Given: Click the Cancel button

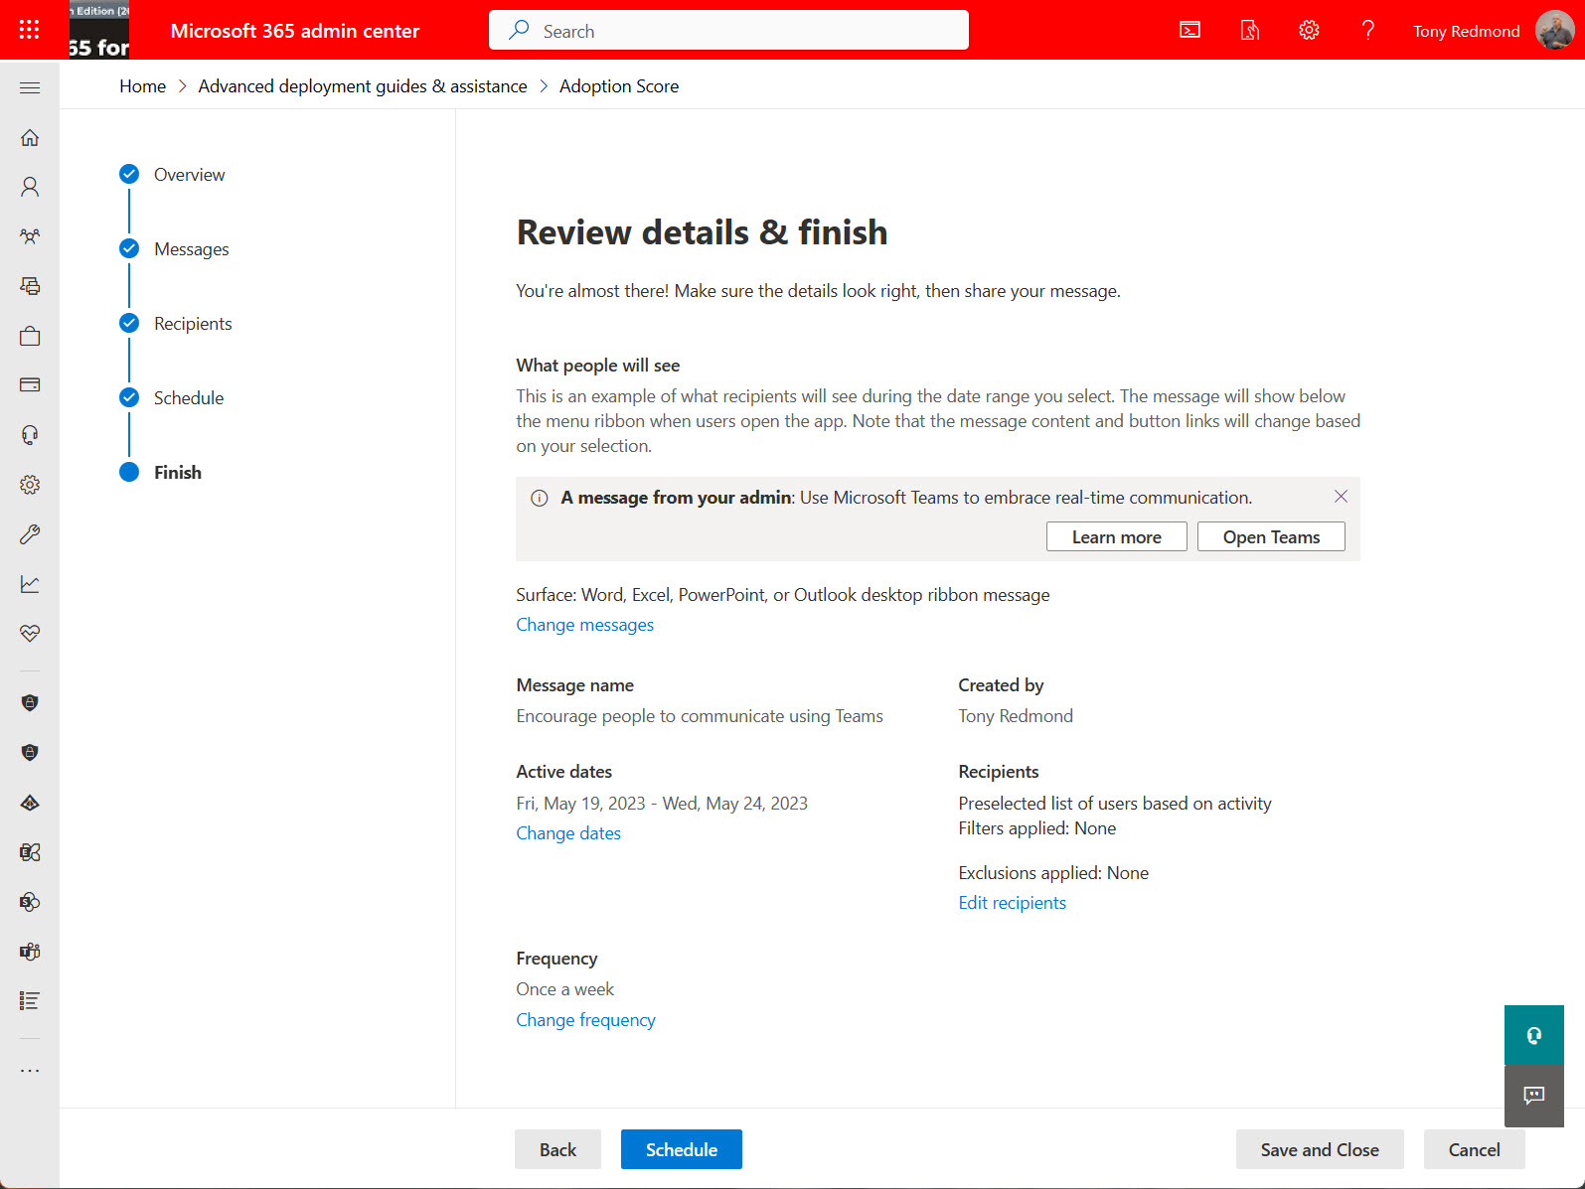Looking at the screenshot, I should 1474,1149.
